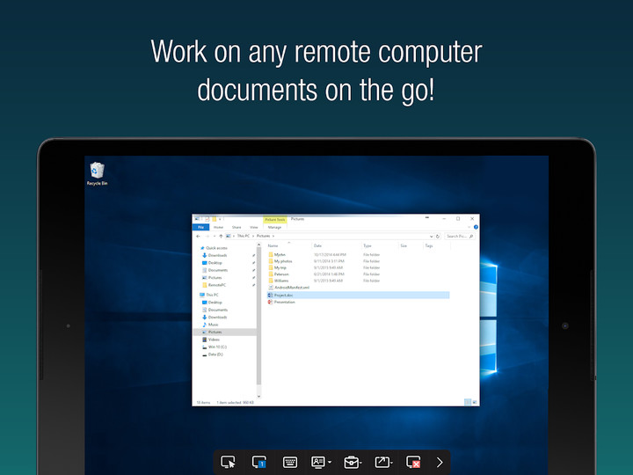
Task: Sort by the Type column header
Action: point(367,245)
